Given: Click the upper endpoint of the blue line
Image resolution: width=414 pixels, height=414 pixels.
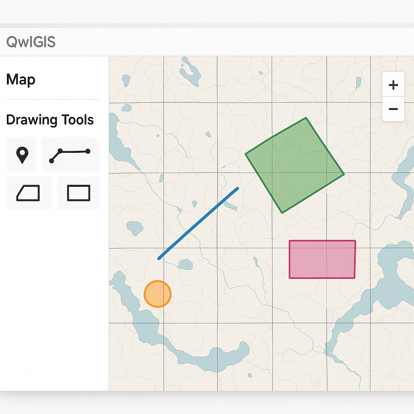Looking at the screenshot, I should click(237, 188).
